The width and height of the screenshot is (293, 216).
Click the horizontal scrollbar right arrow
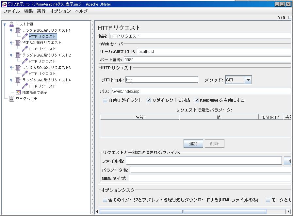click(288, 211)
